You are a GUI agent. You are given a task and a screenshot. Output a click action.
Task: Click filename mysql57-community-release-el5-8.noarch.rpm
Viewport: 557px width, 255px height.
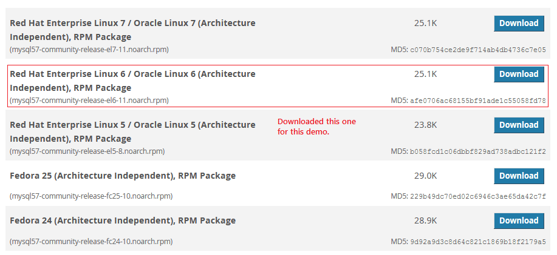[87, 151]
